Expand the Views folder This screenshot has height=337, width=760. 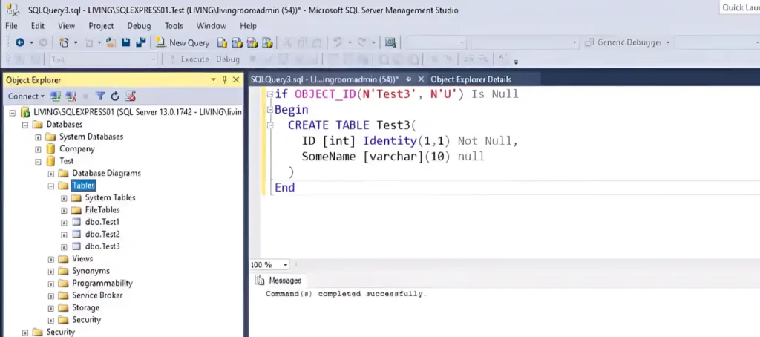pos(51,259)
